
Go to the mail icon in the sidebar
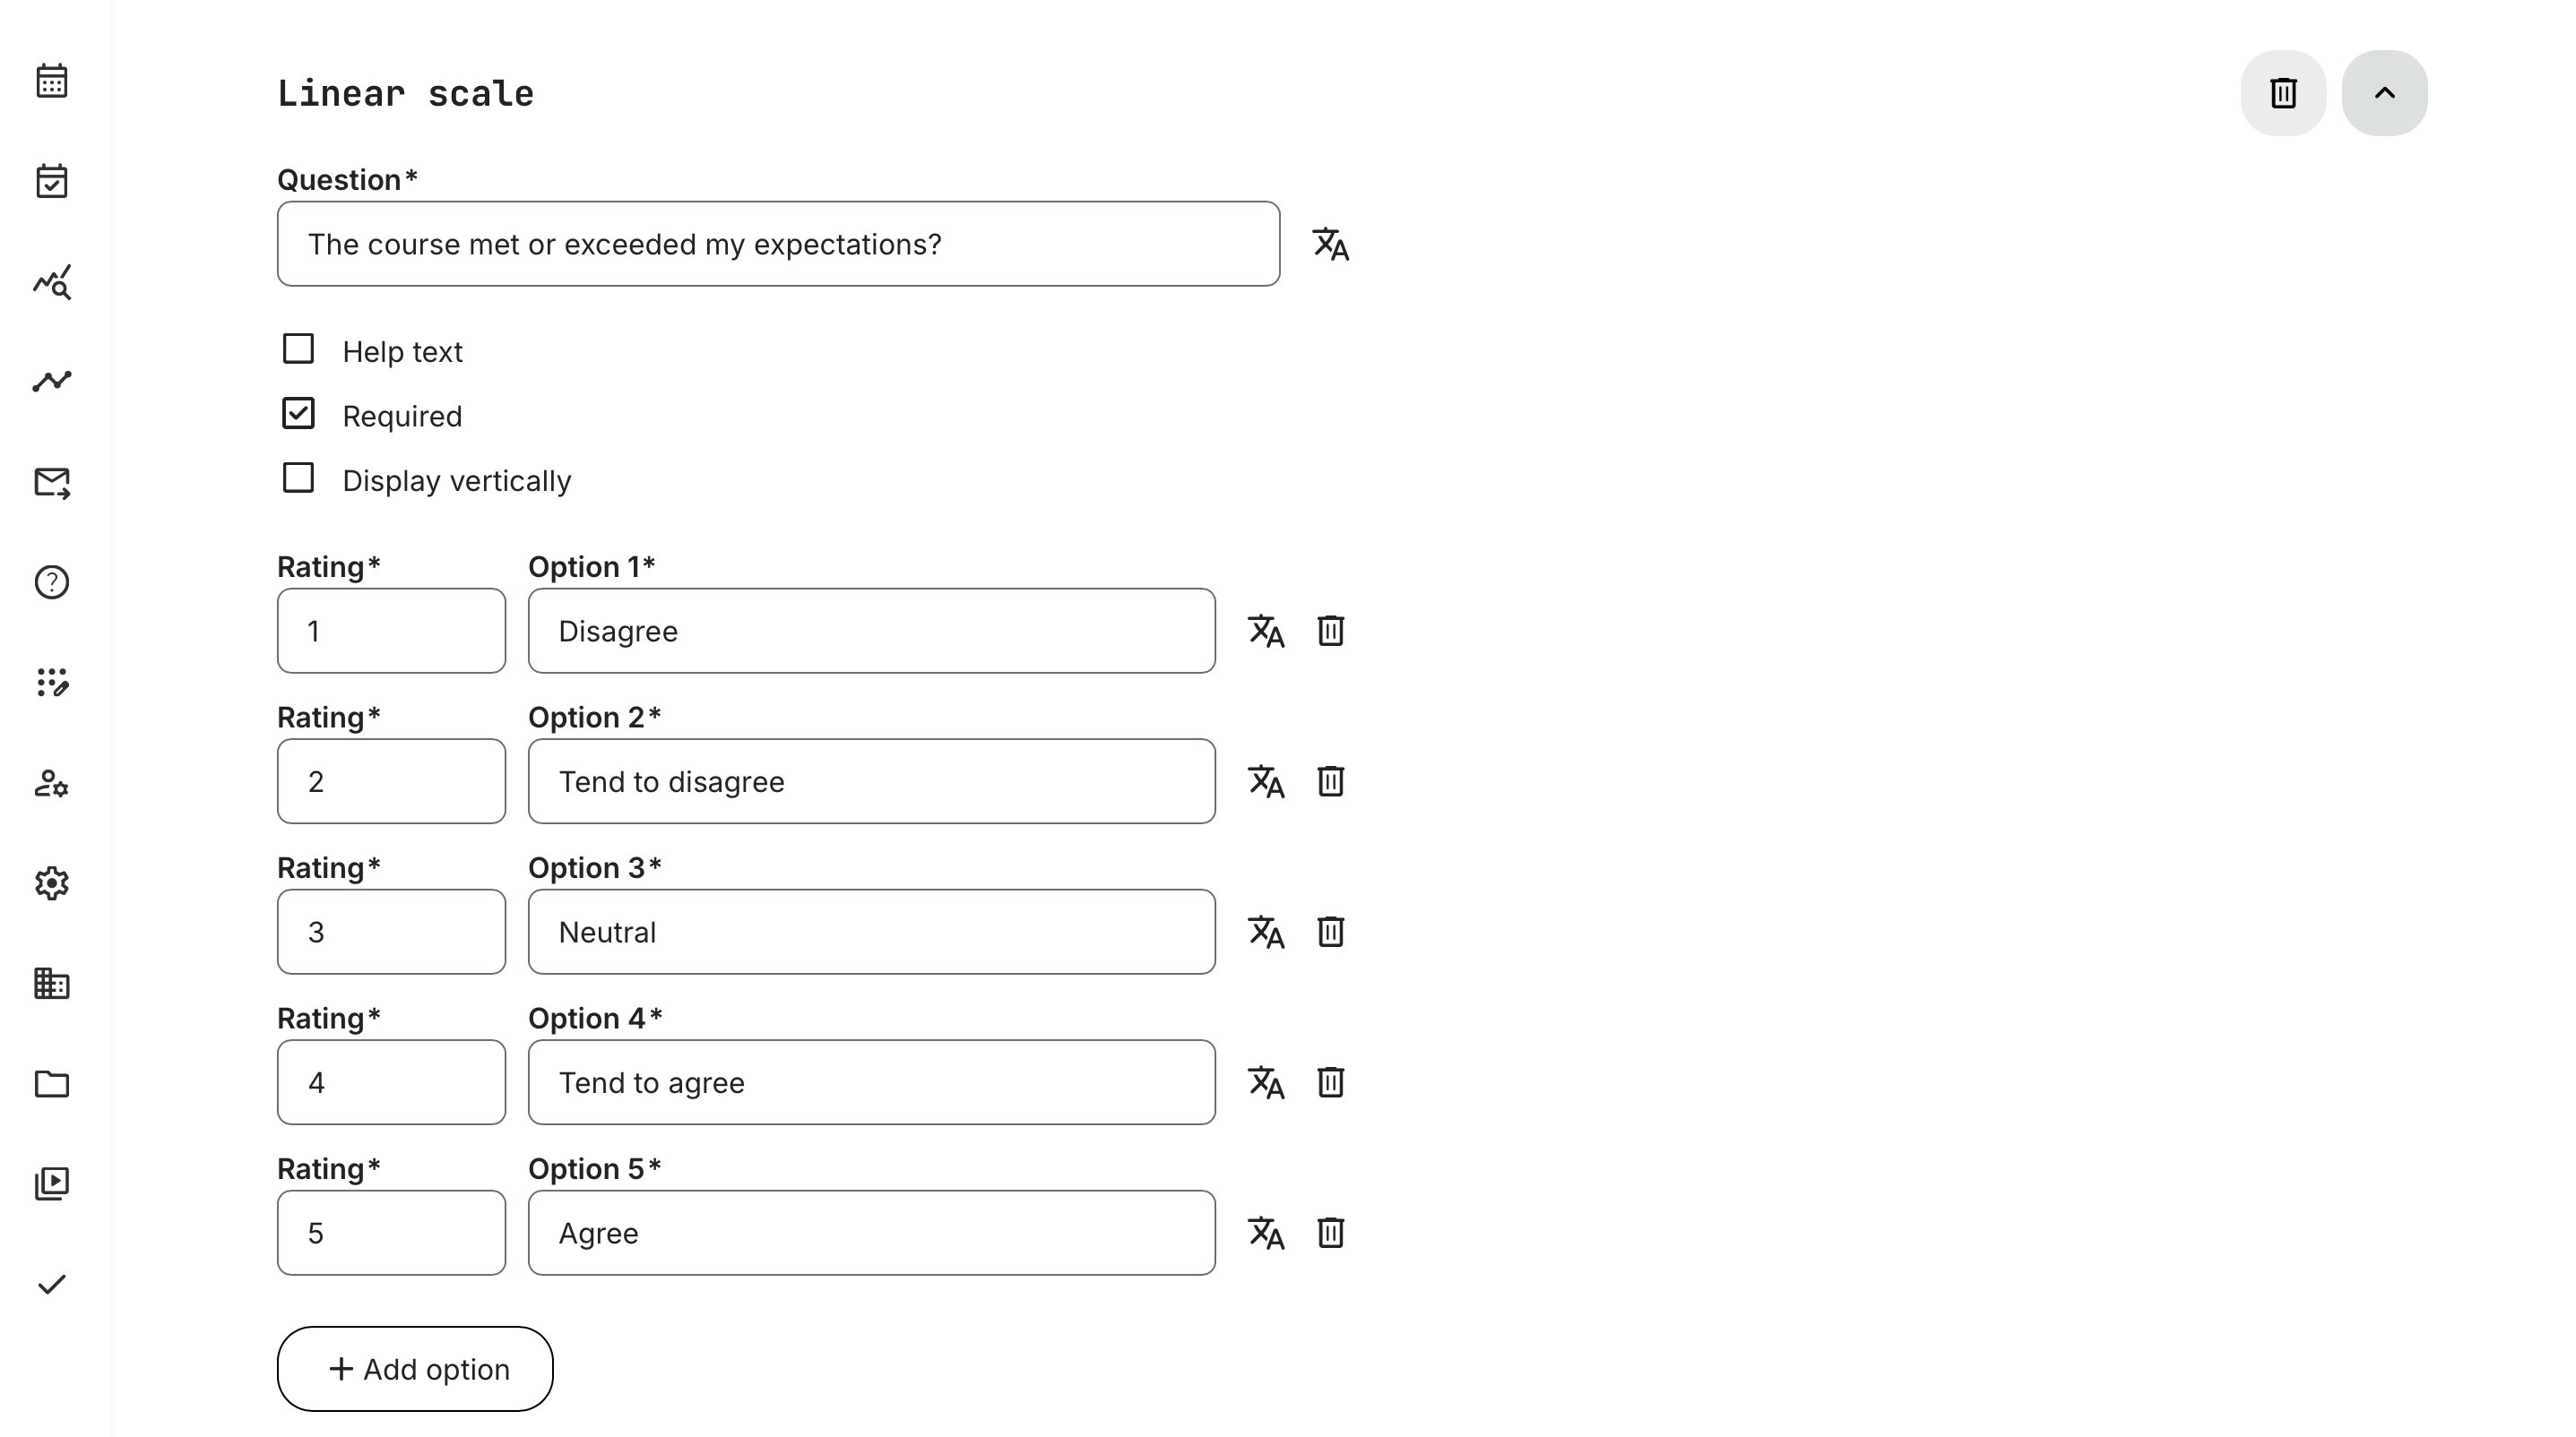click(x=52, y=483)
